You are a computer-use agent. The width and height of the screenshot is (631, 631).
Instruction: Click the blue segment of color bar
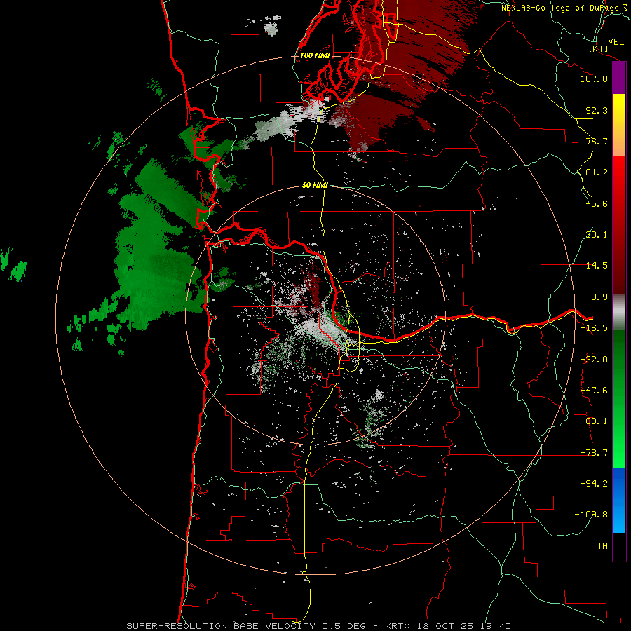point(619,500)
